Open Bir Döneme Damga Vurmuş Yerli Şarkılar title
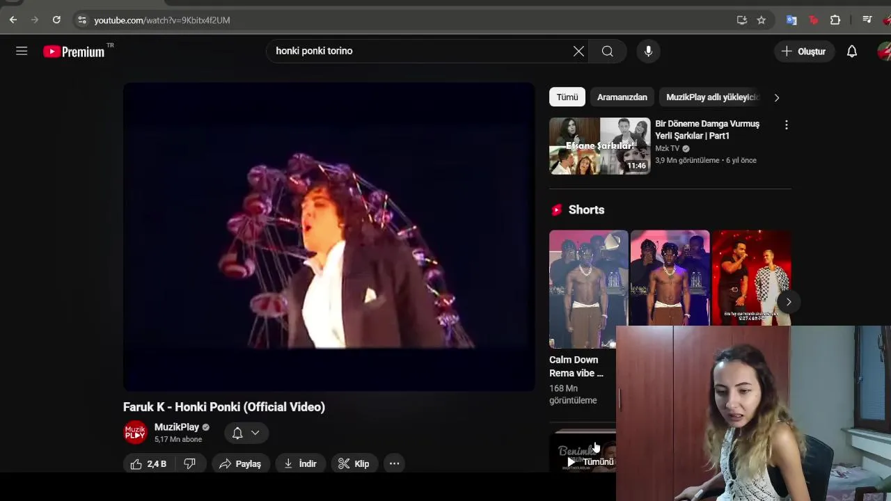Screen dimensions: 891x501 coord(707,129)
